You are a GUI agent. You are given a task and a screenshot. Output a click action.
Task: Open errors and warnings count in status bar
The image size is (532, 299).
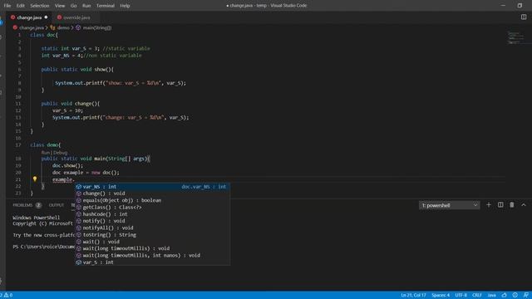coord(7,296)
